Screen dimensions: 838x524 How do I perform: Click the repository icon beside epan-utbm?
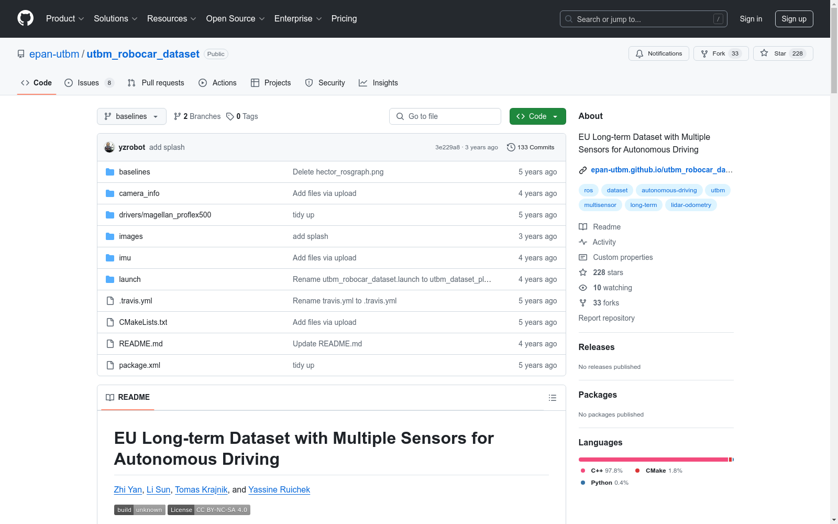point(21,54)
